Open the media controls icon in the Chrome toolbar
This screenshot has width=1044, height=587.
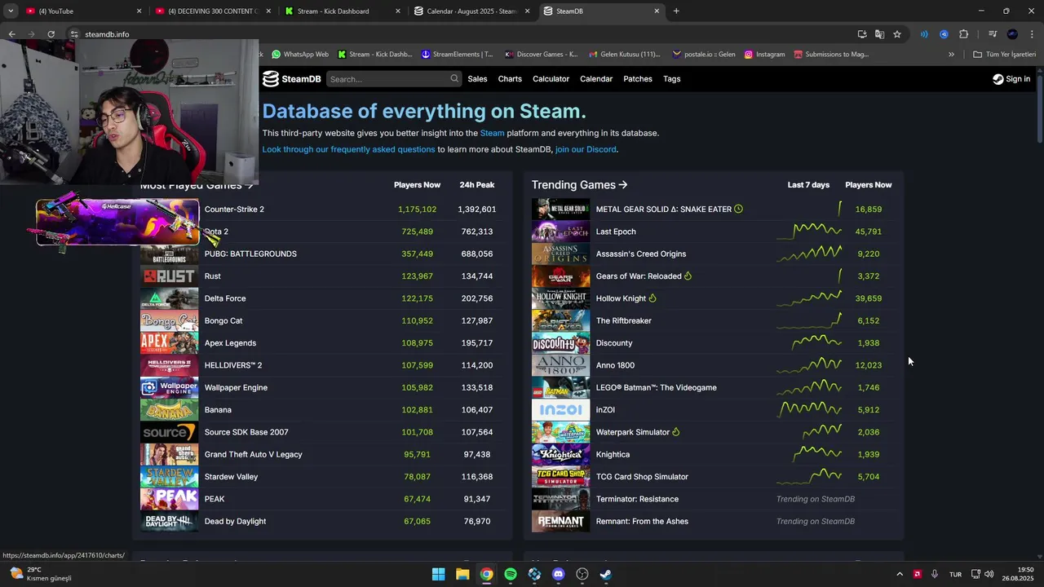click(x=992, y=34)
